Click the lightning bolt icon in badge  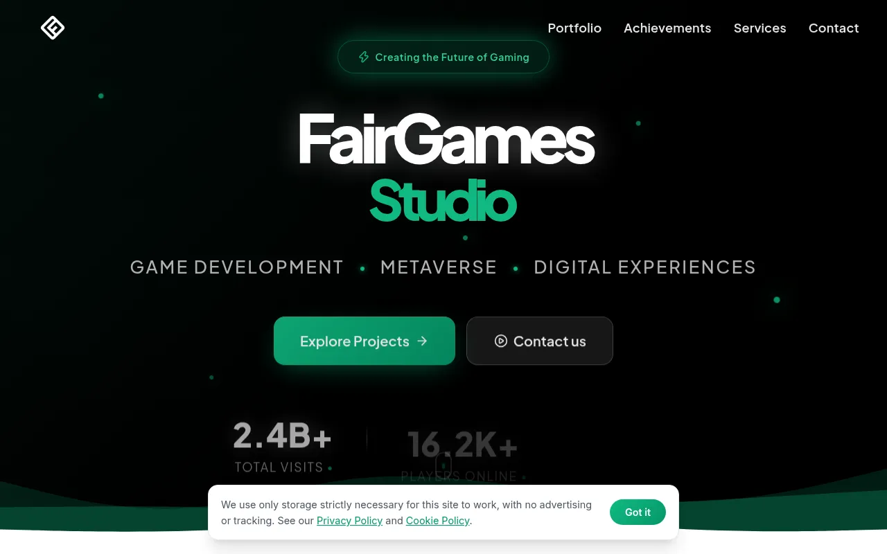tap(364, 57)
